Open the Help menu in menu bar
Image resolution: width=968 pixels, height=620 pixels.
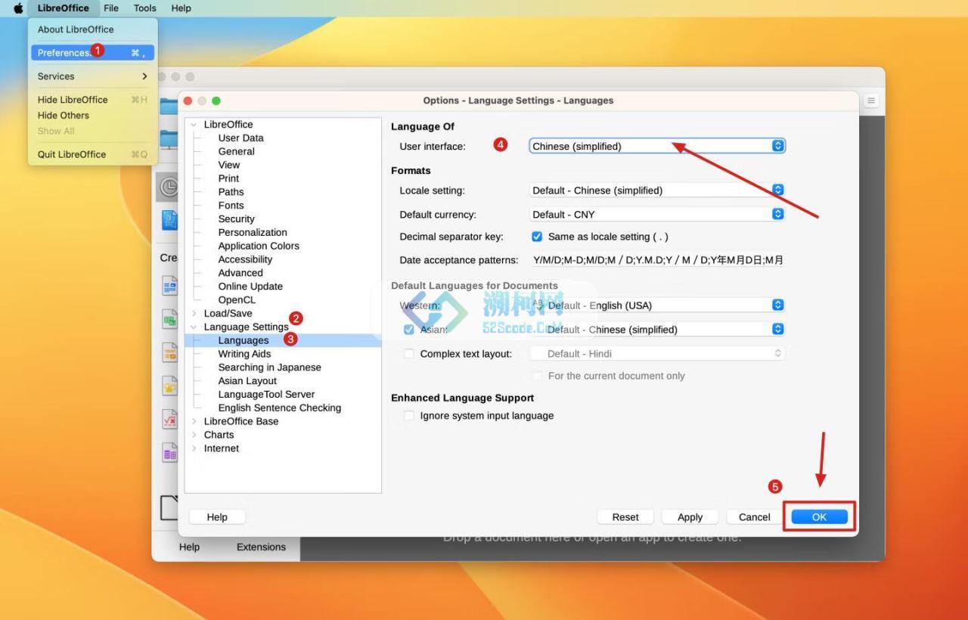point(181,8)
